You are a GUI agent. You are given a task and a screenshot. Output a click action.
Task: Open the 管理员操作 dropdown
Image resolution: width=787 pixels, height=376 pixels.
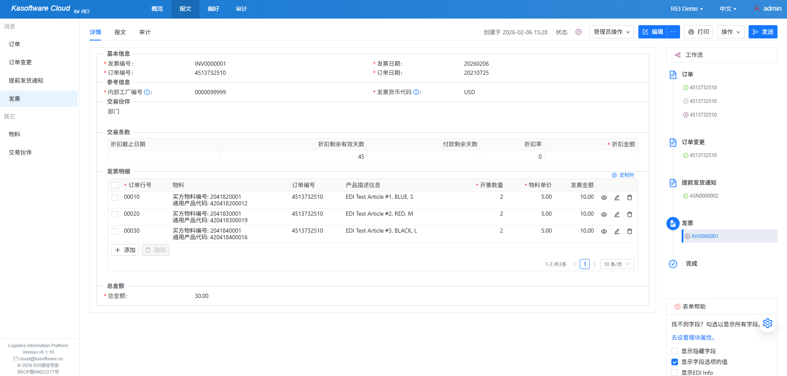pyautogui.click(x=612, y=32)
